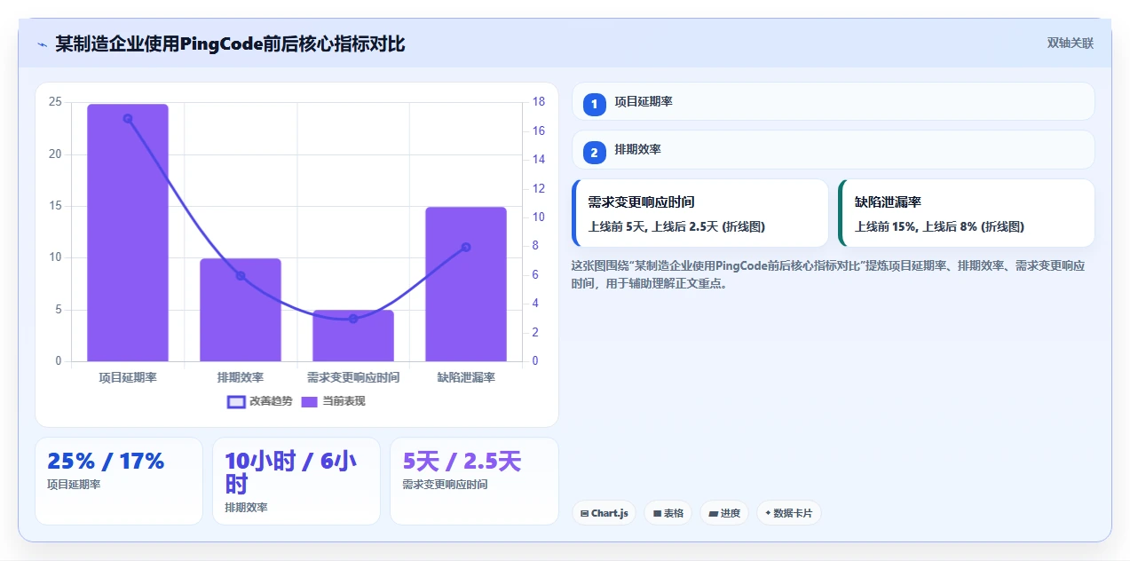This screenshot has width=1130, height=561.
Task: Select the Chart.js tag
Action: (605, 513)
